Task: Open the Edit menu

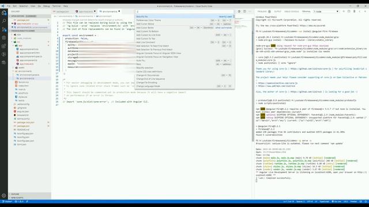Action: click(x=14, y=6)
